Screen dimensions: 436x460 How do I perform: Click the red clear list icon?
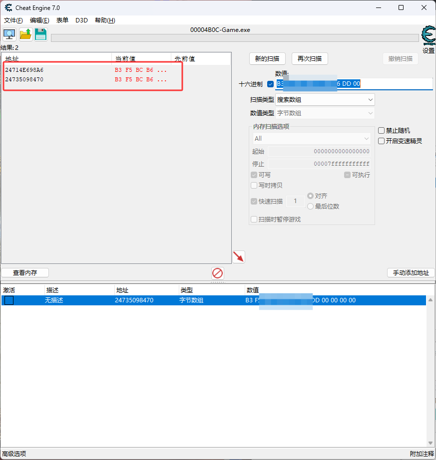(x=218, y=273)
